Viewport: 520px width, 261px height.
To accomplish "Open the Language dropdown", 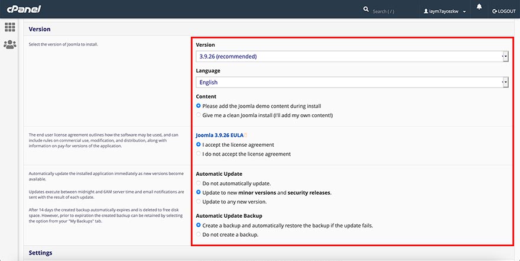I will 352,82.
